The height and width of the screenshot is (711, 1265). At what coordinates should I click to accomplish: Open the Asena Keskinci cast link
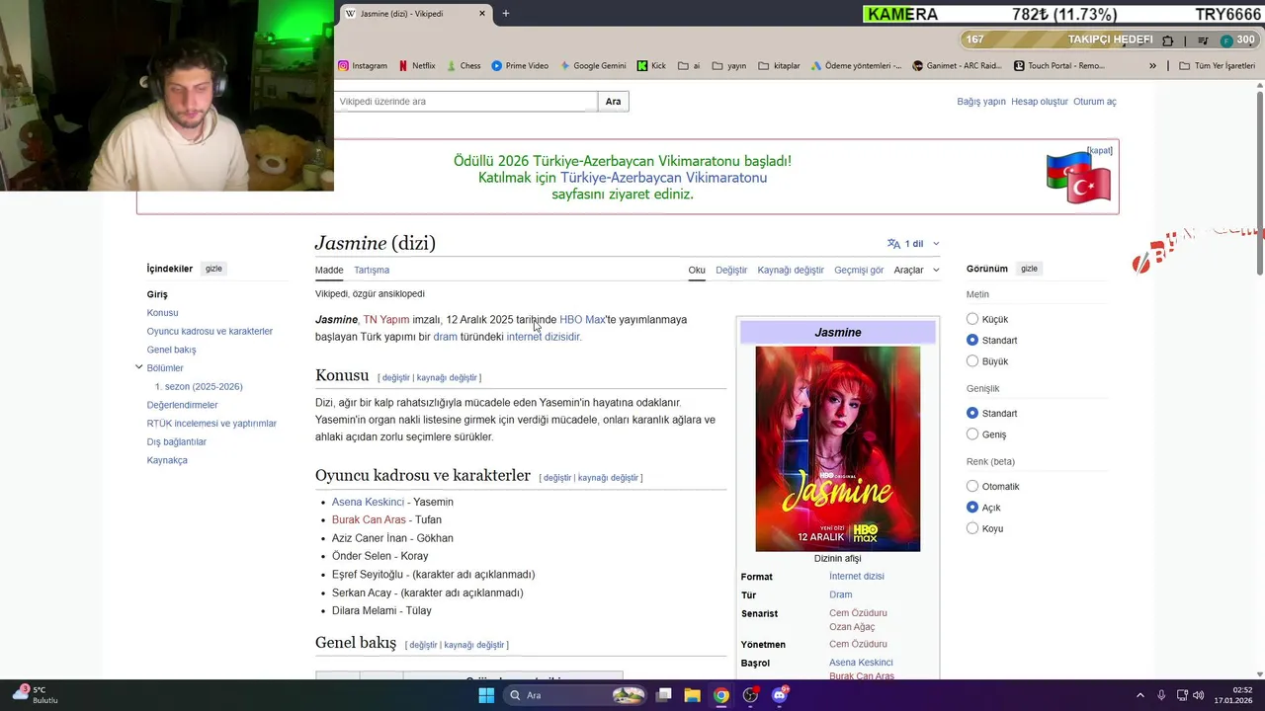pyautogui.click(x=368, y=502)
